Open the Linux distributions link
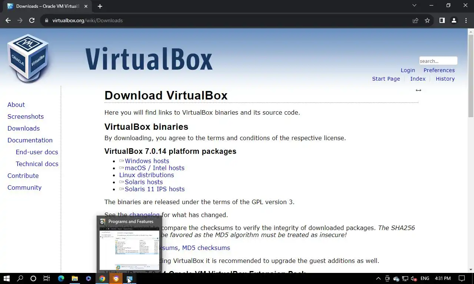 pos(146,175)
